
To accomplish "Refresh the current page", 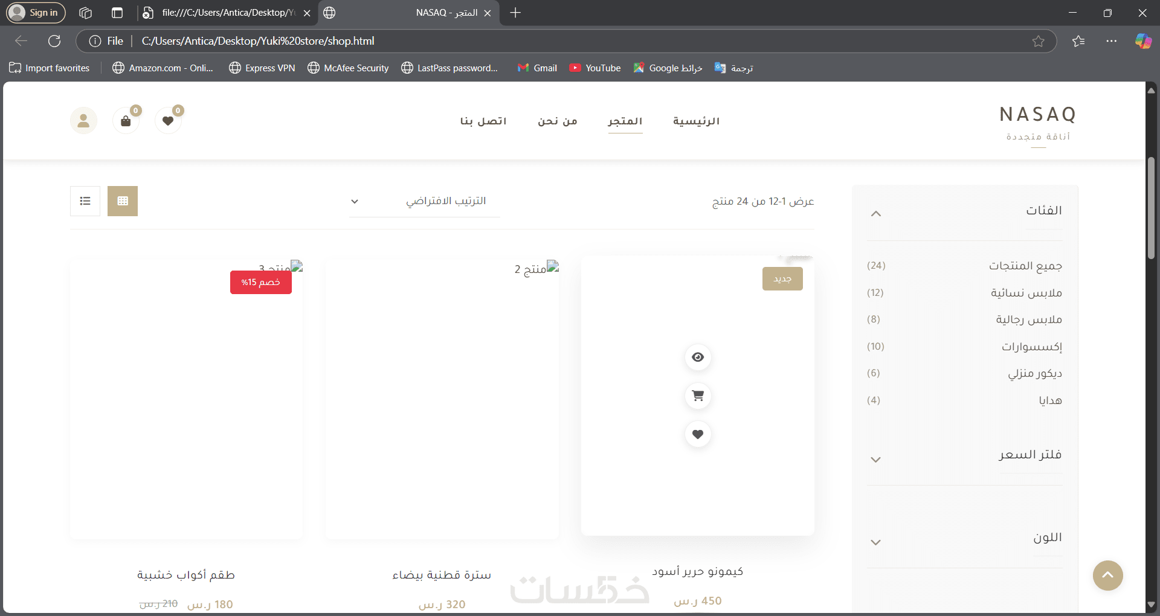I will tap(54, 41).
